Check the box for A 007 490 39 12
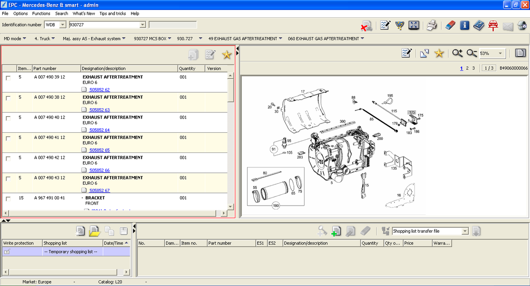530x286 pixels. tap(8, 78)
